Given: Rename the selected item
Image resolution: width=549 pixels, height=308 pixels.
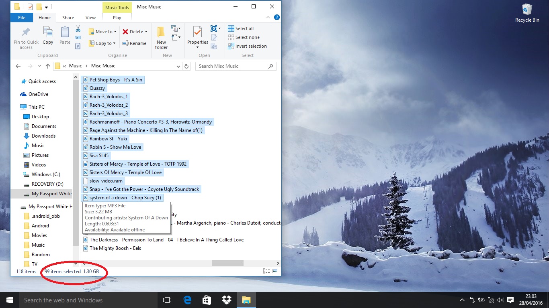Looking at the screenshot, I should [134, 43].
